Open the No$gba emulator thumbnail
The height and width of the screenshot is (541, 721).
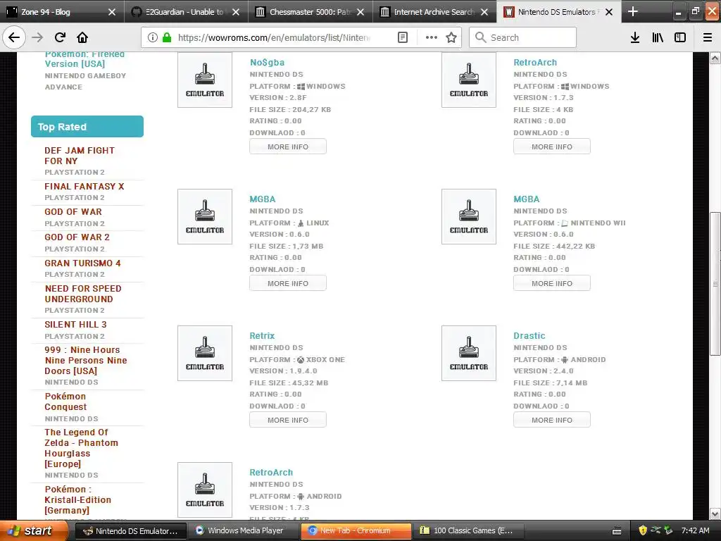205,80
